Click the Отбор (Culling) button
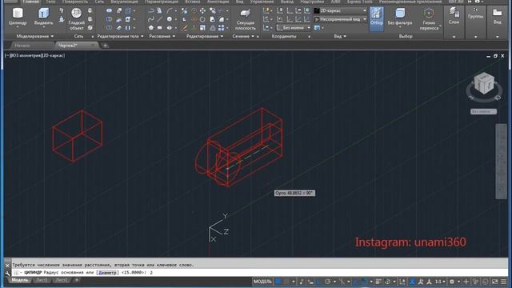 (x=377, y=19)
